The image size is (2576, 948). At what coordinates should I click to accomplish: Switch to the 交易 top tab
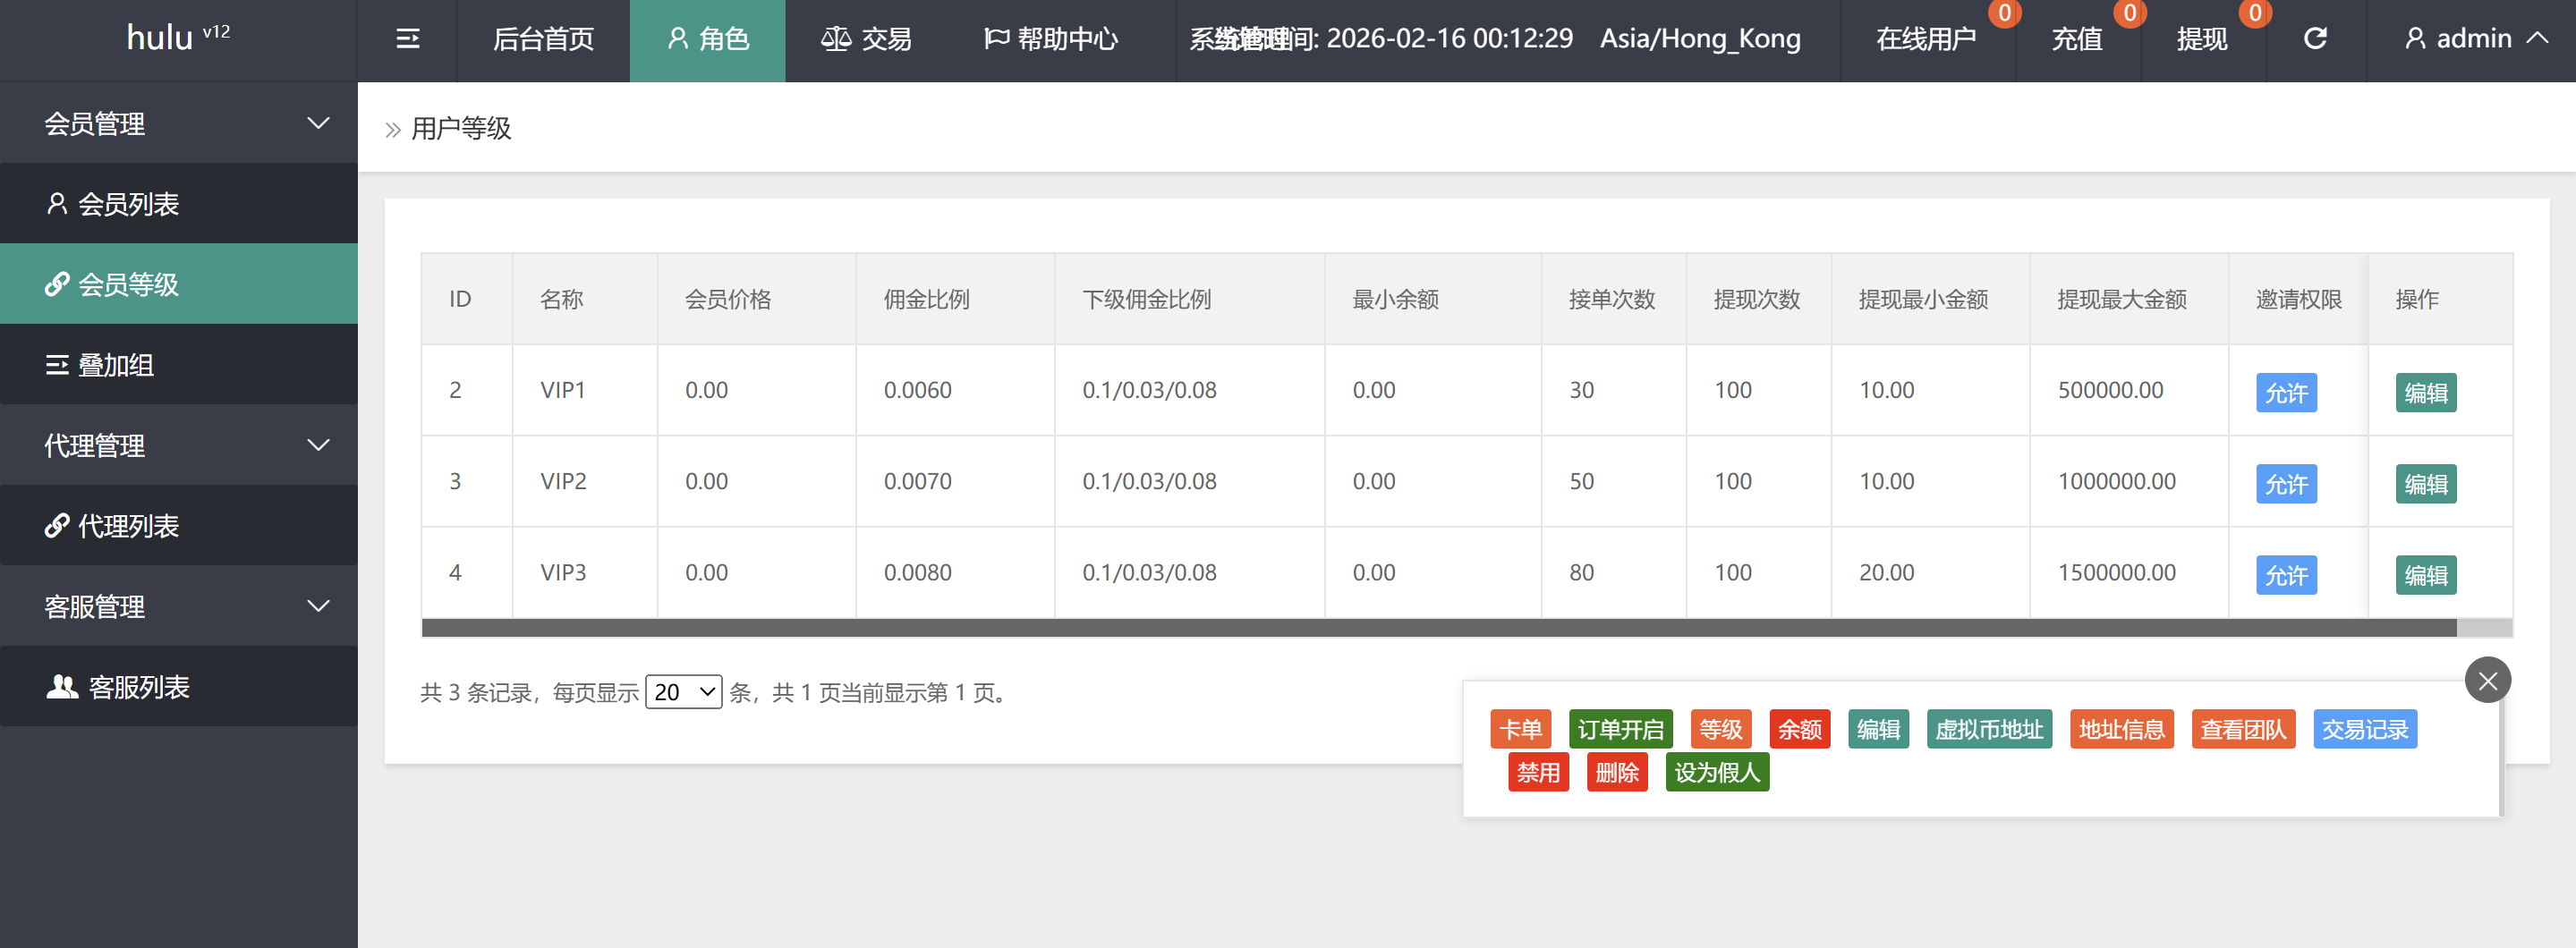[x=866, y=39]
